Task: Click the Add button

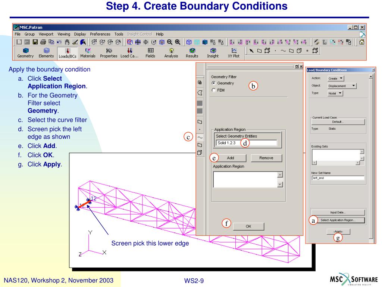Action: tap(231, 158)
